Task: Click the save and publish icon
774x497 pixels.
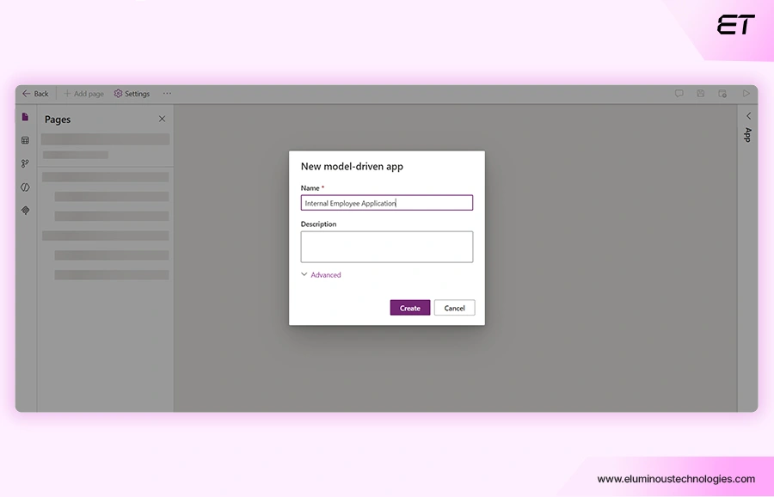Action: tap(722, 93)
